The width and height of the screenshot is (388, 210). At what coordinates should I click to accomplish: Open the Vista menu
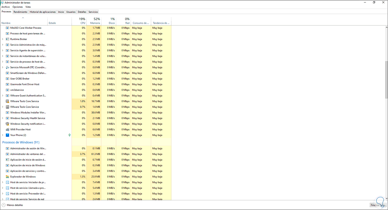[x=28, y=7]
